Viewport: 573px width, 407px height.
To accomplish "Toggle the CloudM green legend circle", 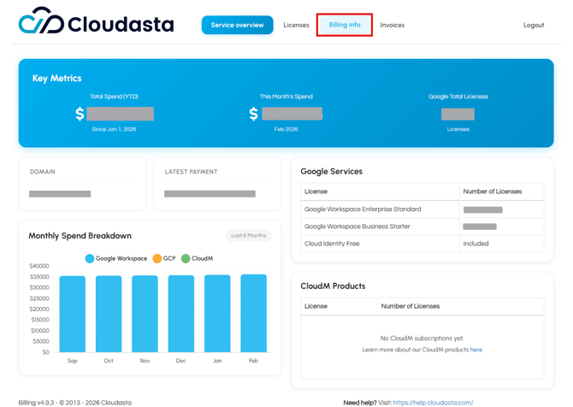I will (186, 258).
